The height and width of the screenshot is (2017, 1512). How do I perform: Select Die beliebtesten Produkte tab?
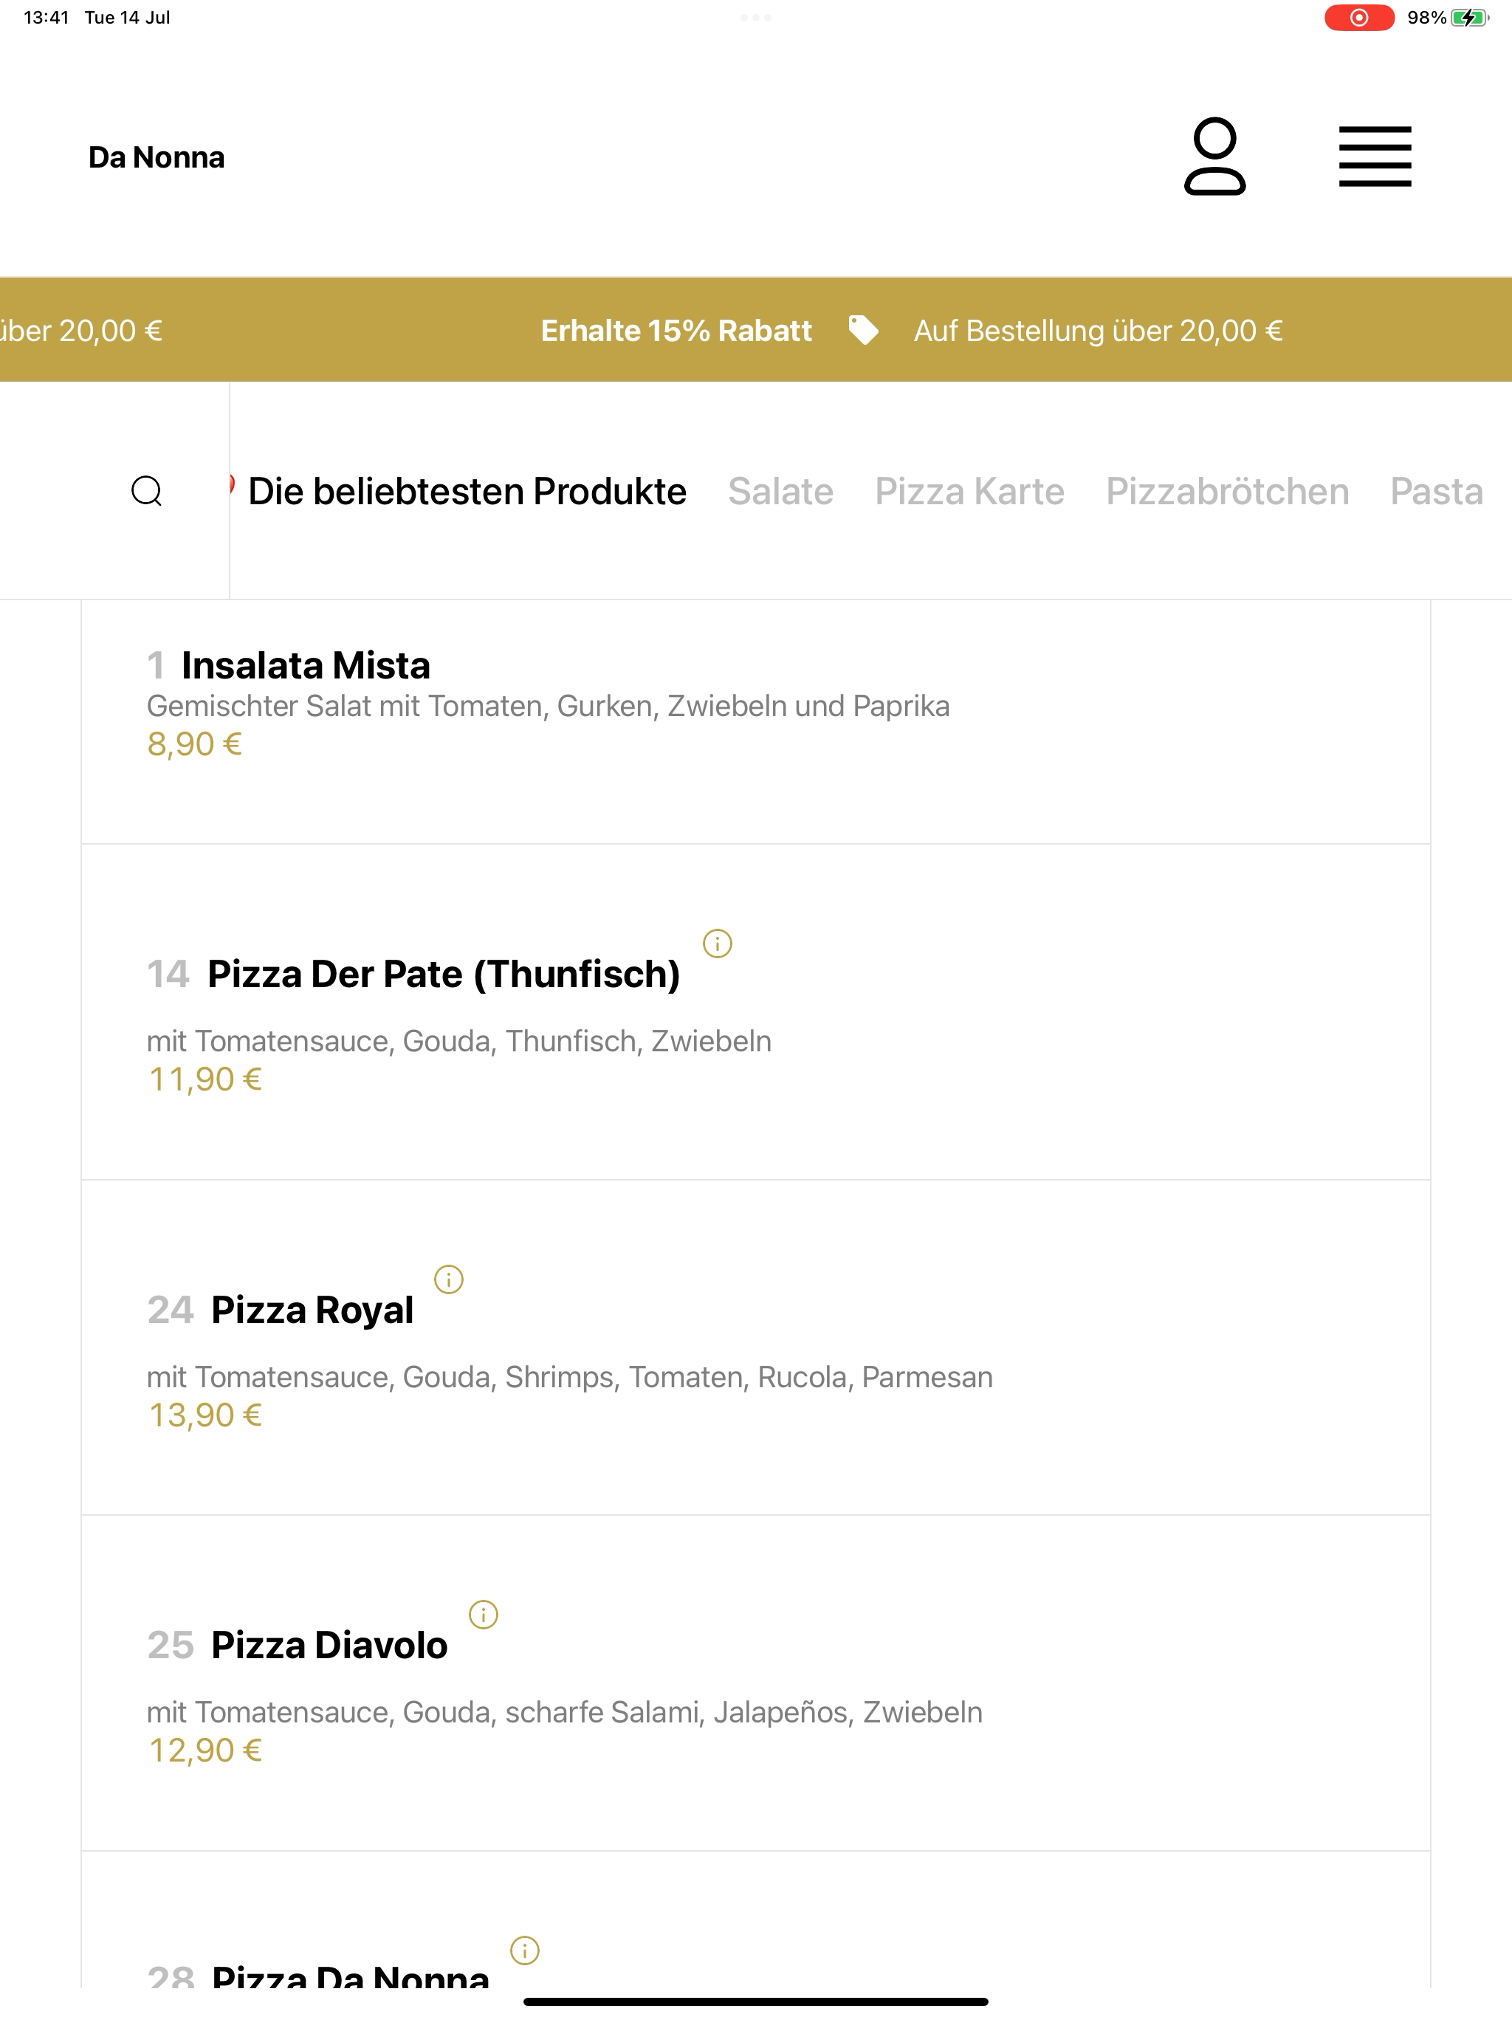click(467, 492)
